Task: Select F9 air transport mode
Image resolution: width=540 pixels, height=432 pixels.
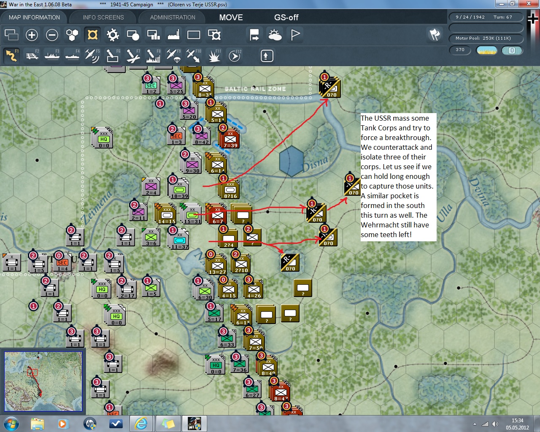Action: [173, 56]
